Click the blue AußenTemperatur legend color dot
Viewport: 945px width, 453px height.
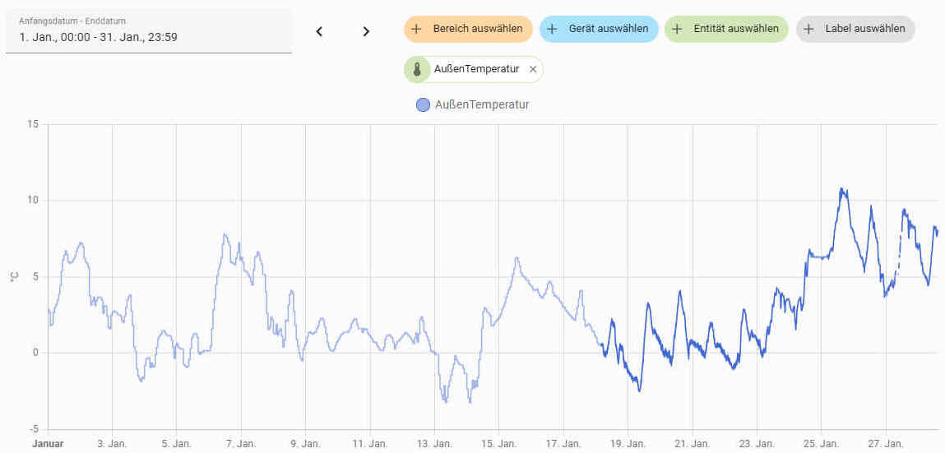pos(423,104)
